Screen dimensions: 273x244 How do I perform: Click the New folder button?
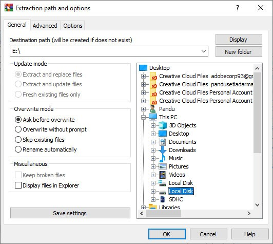coord(239,52)
